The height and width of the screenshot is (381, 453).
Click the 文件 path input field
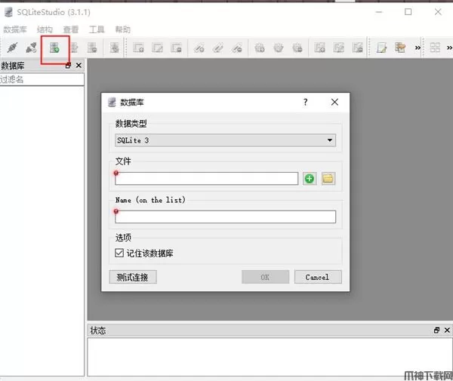(207, 179)
